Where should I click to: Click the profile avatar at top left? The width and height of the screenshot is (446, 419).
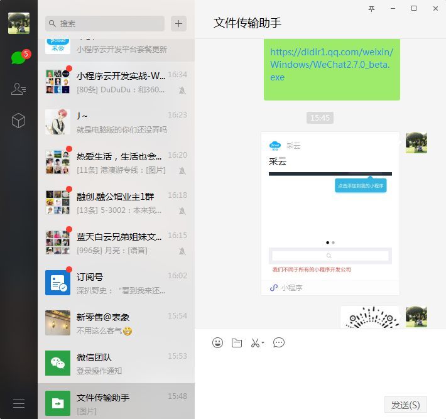click(x=18, y=23)
